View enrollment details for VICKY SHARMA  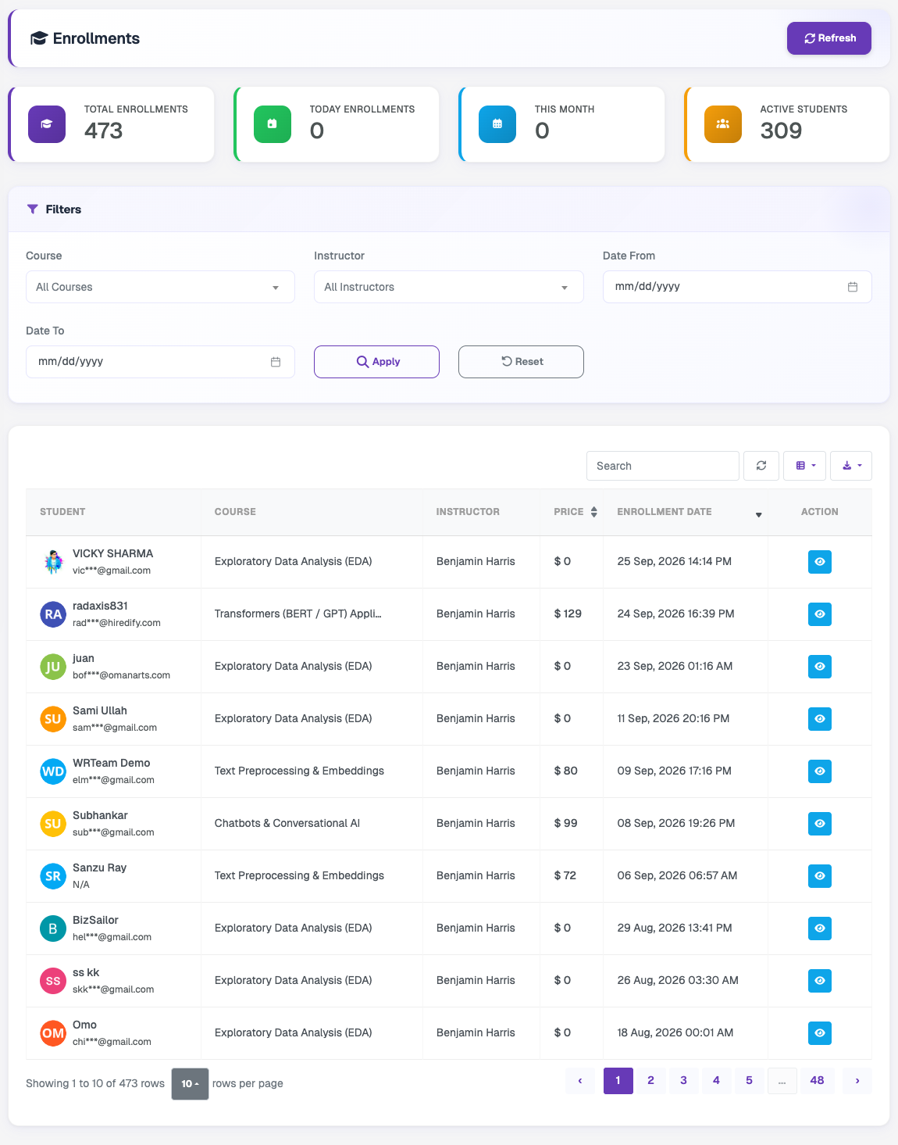click(820, 562)
